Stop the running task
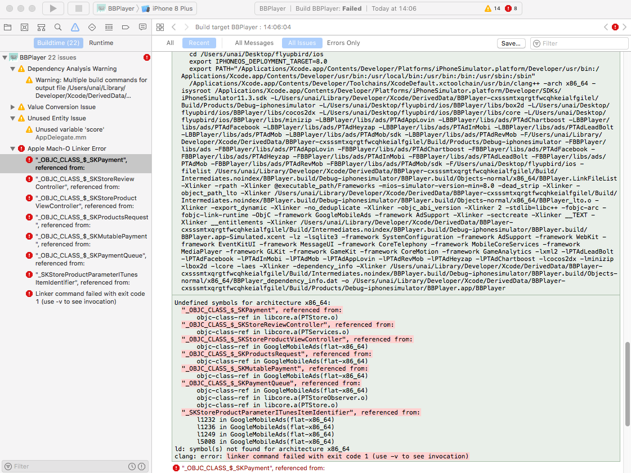Screen dimensions: 631x473 78,8
